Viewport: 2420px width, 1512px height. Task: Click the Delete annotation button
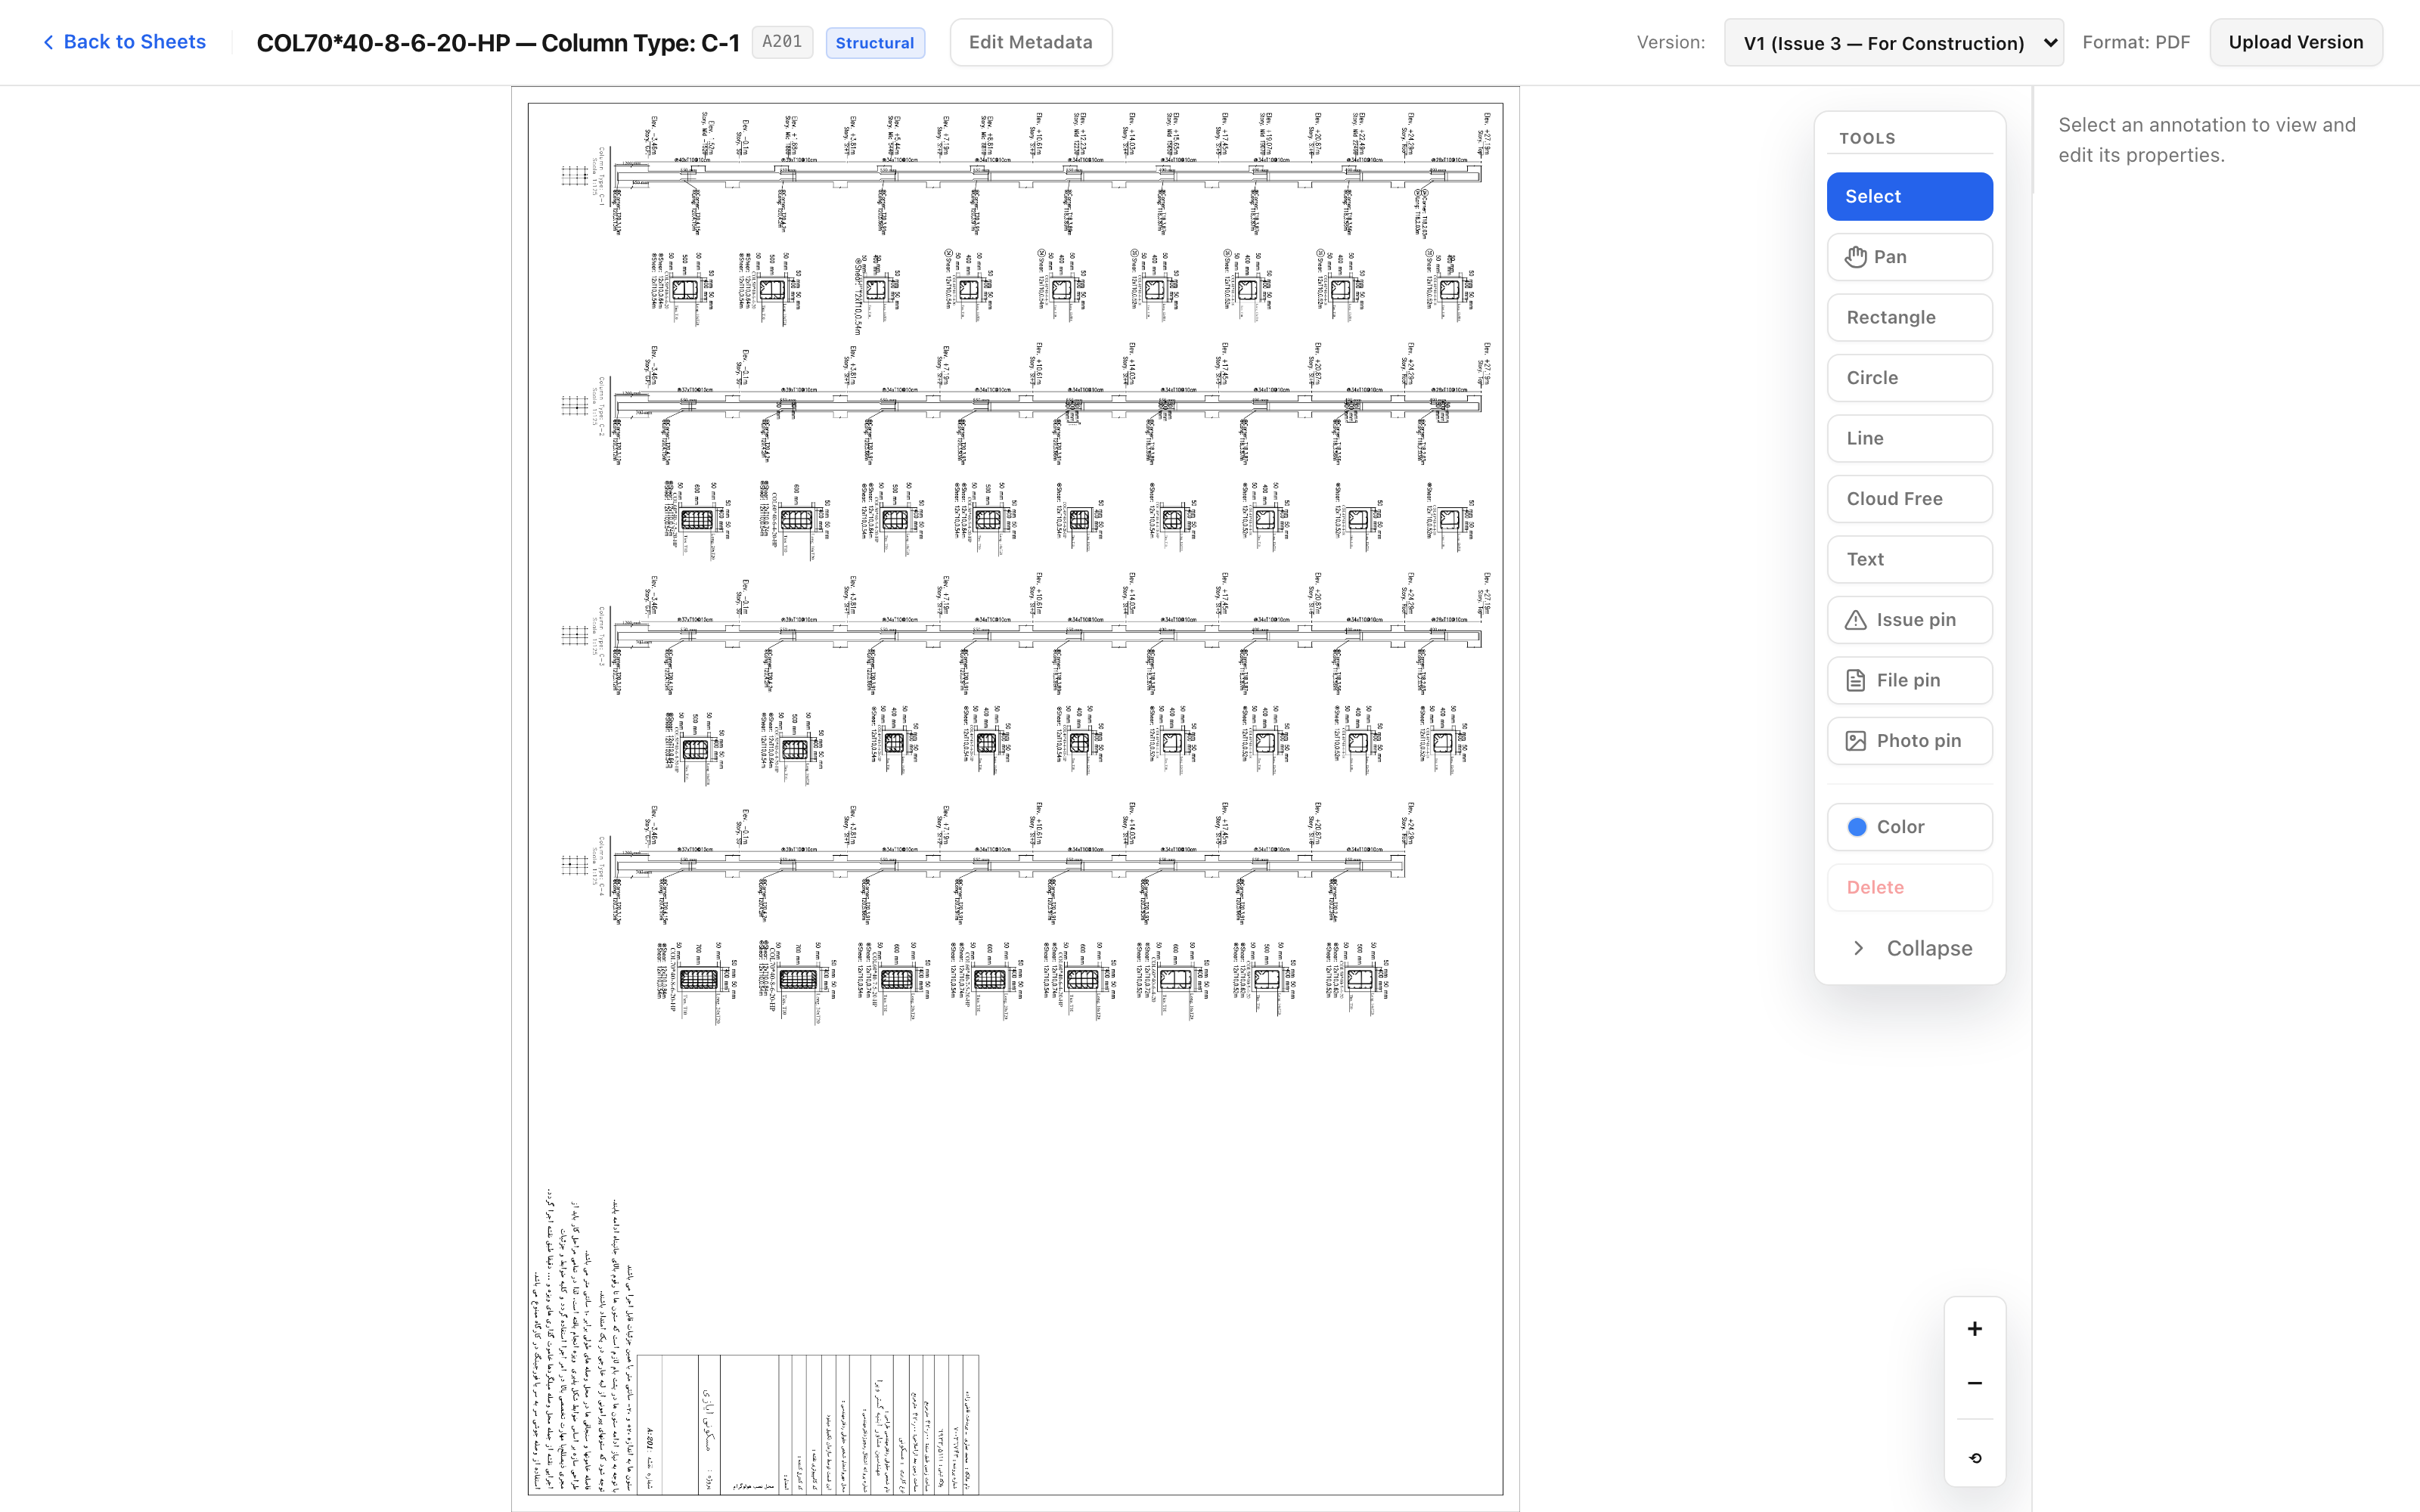click(1909, 887)
